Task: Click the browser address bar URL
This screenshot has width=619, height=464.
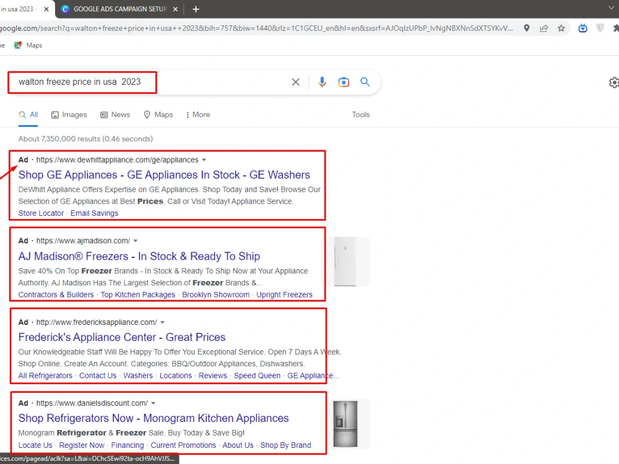Action: point(257,28)
